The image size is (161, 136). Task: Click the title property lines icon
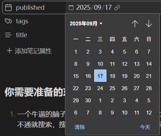coord(8,35)
